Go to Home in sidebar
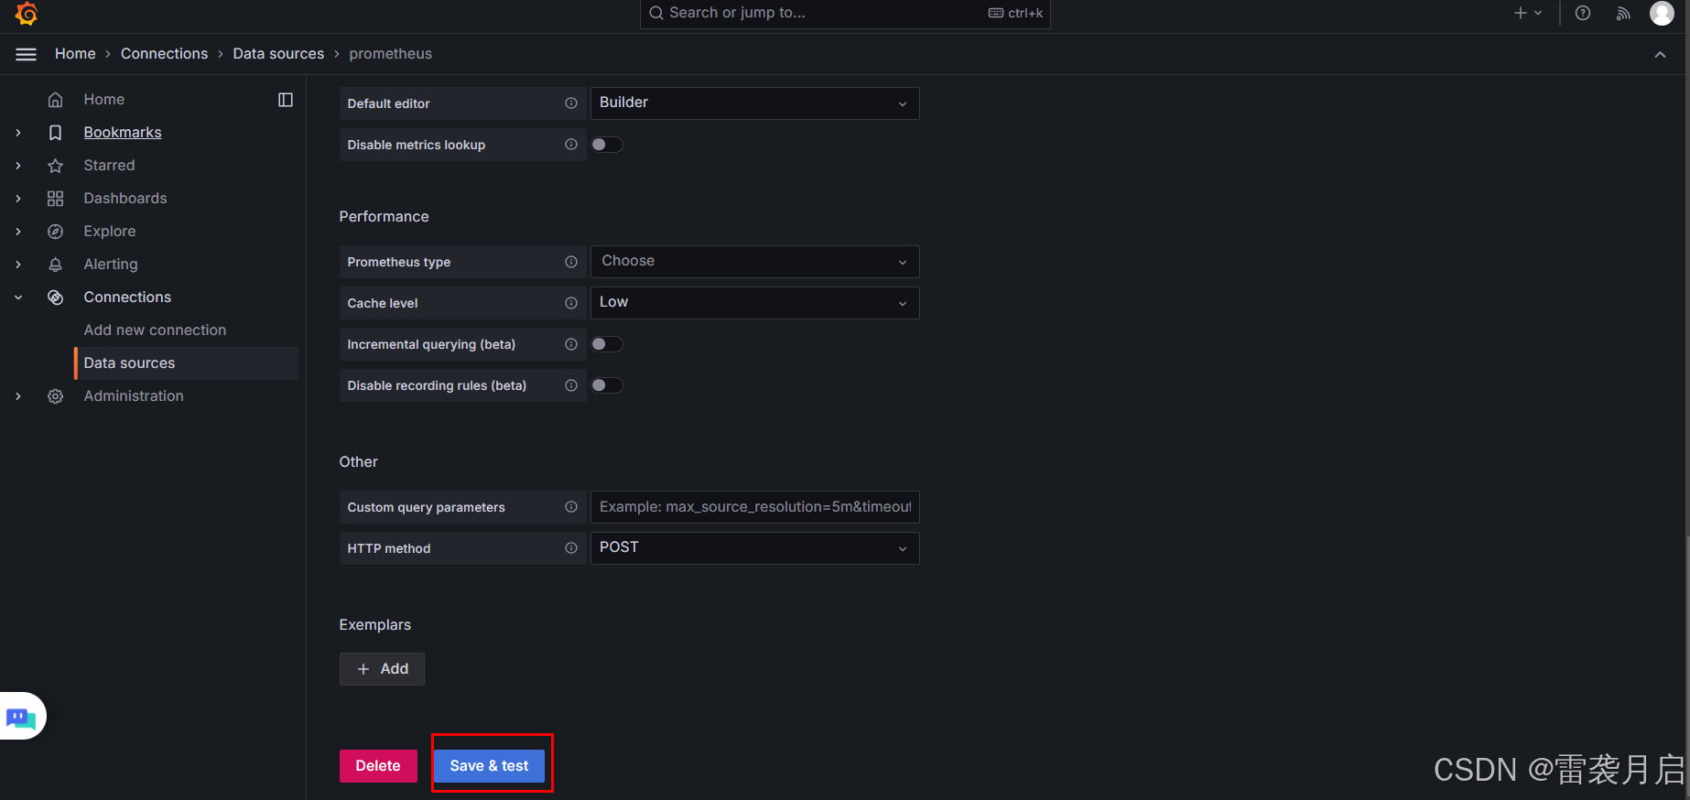Screen dimensions: 1690x800 [104, 100]
